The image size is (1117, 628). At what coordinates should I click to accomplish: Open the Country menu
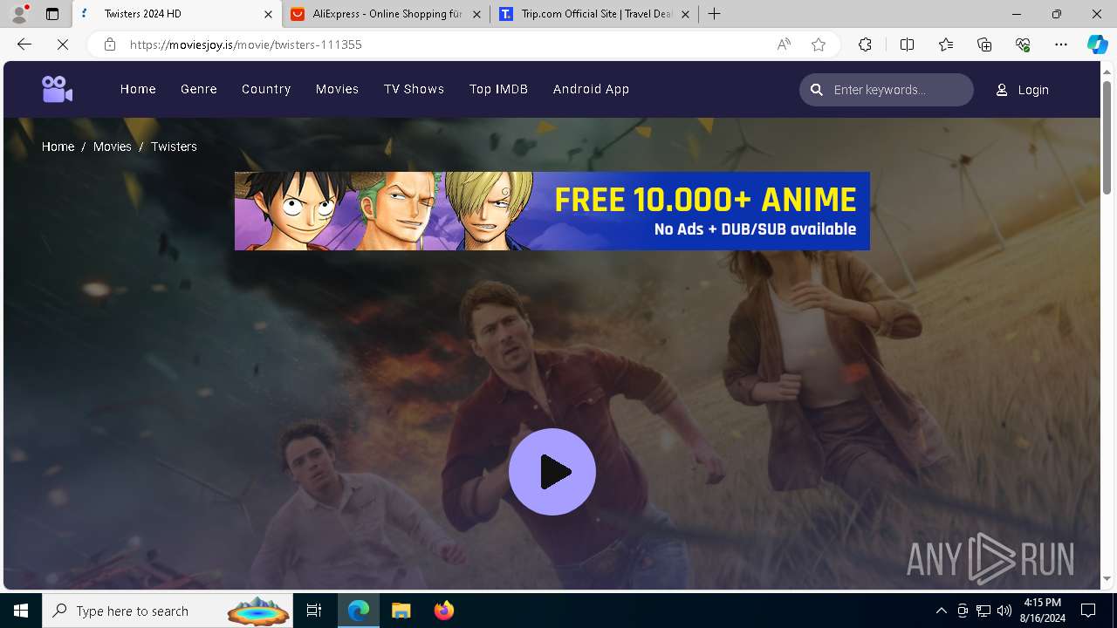point(266,89)
